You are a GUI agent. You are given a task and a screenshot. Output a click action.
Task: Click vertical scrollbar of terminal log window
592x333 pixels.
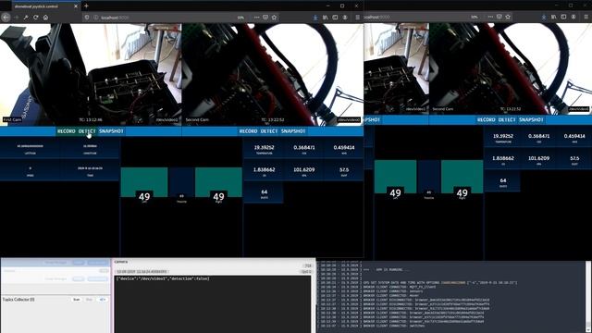coord(588,296)
